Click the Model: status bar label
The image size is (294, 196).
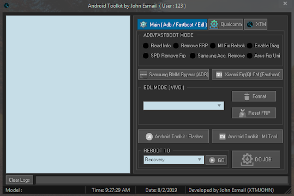coord(14,190)
